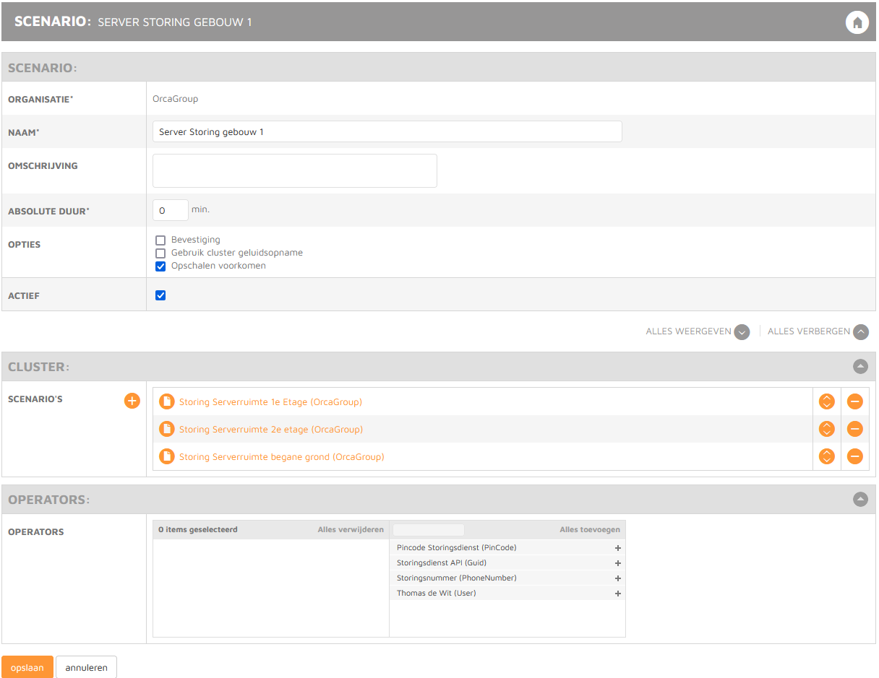Remove Storing Serverruimte 1e Etage scenario
The image size is (879, 678).
(x=854, y=401)
